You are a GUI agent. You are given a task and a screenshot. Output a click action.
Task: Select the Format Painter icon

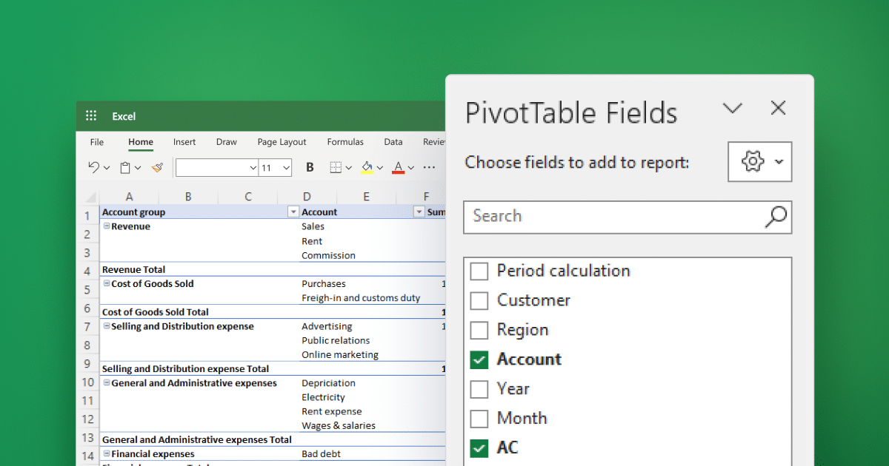157,167
